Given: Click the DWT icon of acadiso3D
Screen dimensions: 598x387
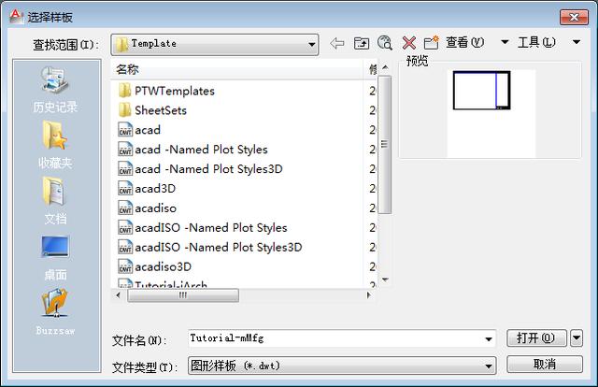Looking at the screenshot, I should coord(125,266).
